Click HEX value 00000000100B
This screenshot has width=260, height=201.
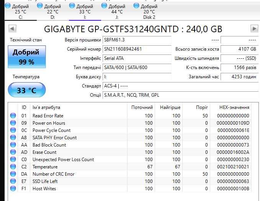tap(233, 189)
